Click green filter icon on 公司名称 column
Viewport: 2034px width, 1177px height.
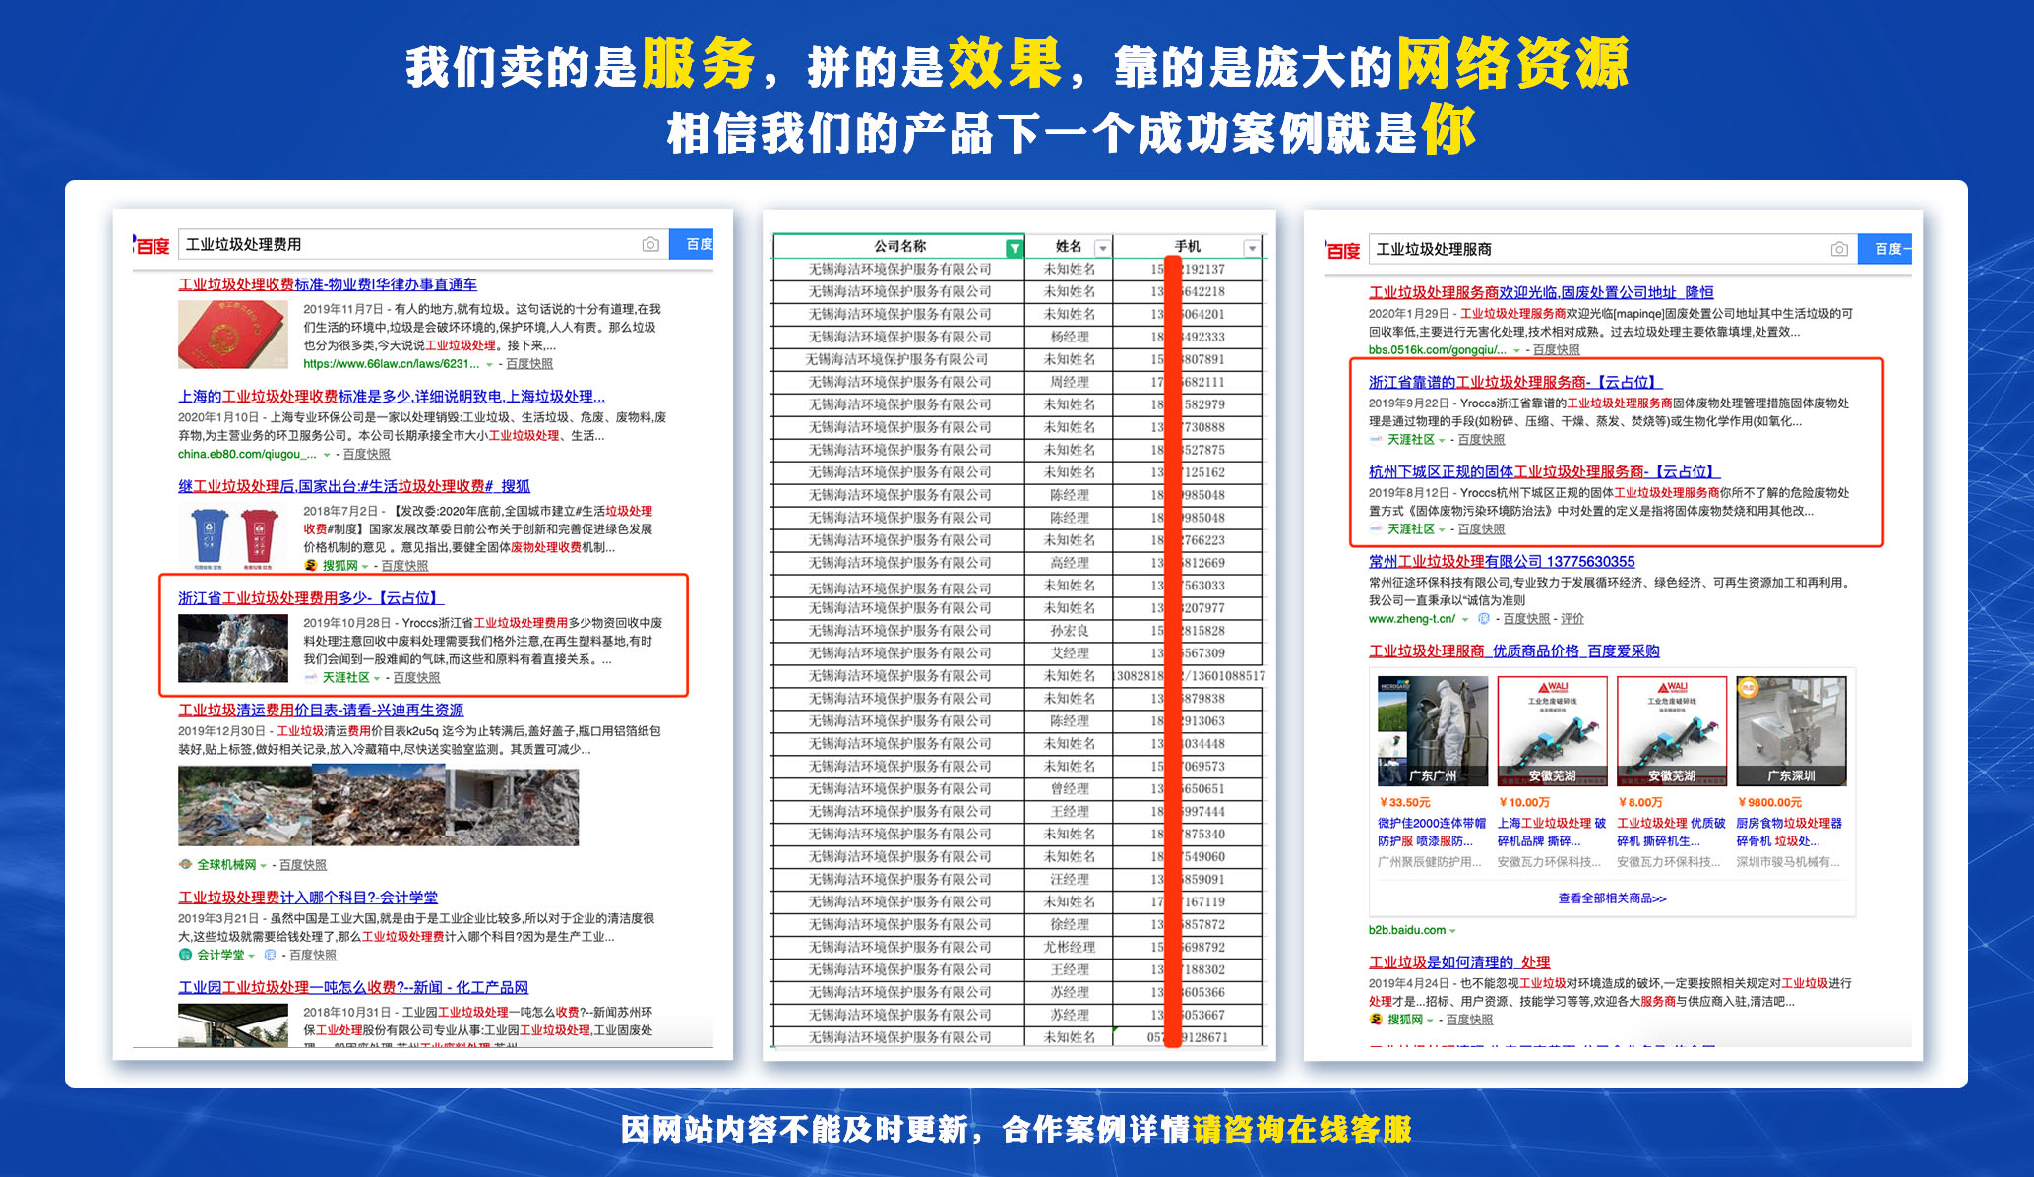pos(1014,248)
